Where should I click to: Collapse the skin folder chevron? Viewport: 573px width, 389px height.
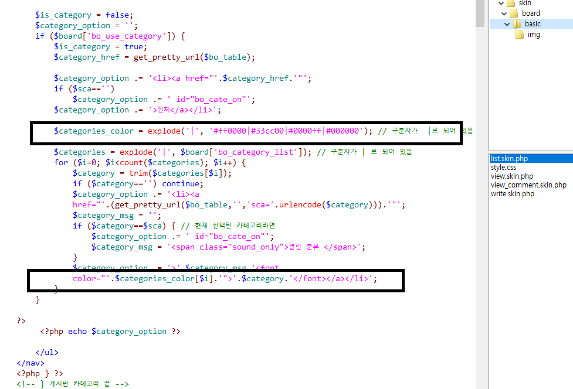[501, 4]
